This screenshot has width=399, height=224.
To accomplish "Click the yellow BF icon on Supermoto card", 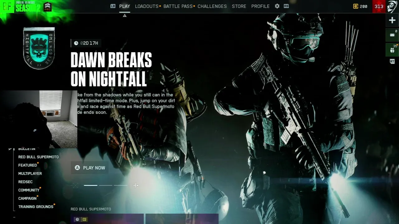I will [x=84, y=219].
